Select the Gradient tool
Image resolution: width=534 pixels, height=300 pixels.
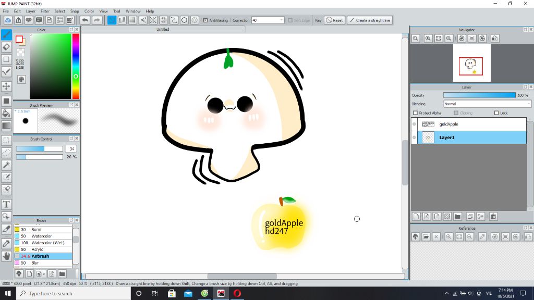coord(6,126)
